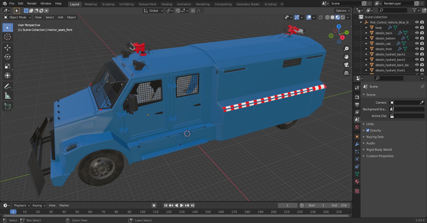Expand the Custom Properties panel
Viewport: 427px width, 223px height.
click(380, 156)
